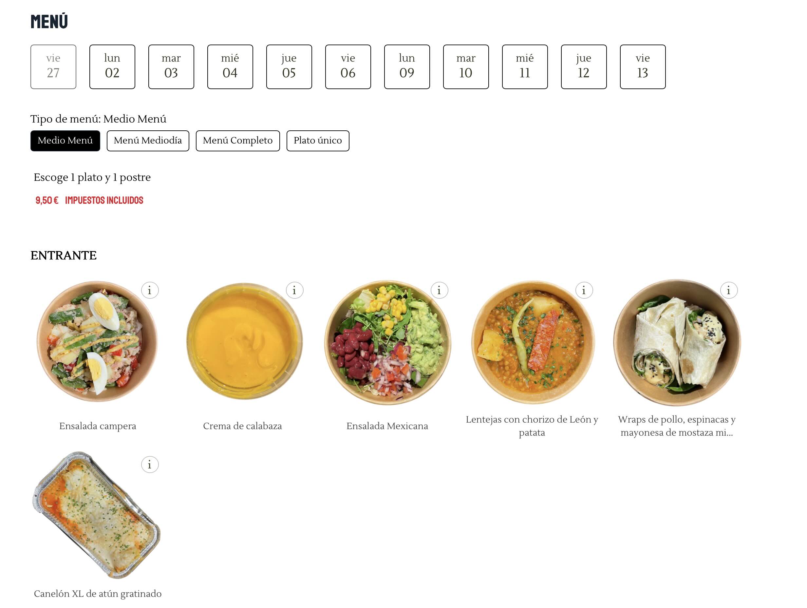Click the jue 12 date button
Screen dimensions: 807x608
583,67
